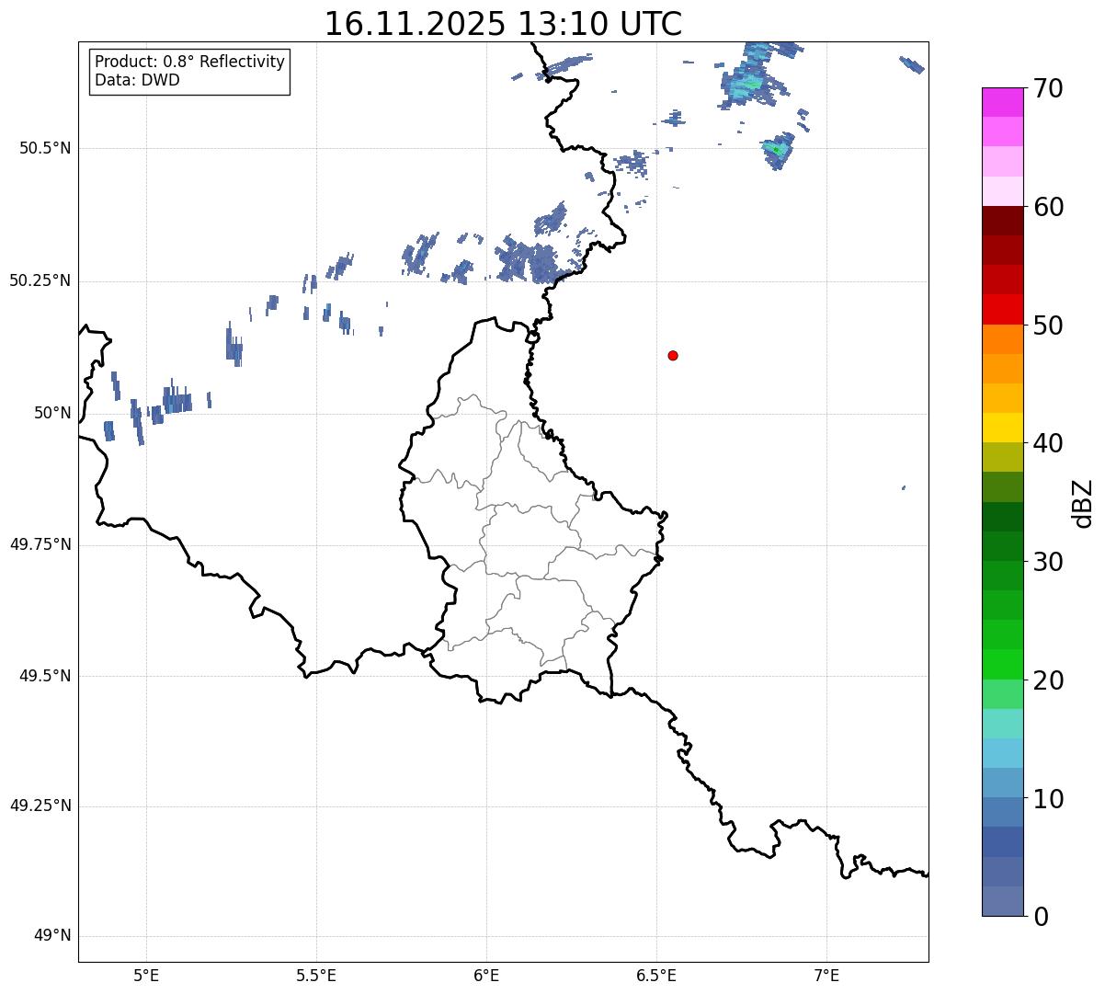Click the longitude label 5.5°E

click(x=316, y=976)
